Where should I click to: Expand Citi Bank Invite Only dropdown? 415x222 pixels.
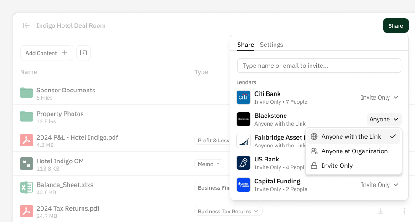379,97
